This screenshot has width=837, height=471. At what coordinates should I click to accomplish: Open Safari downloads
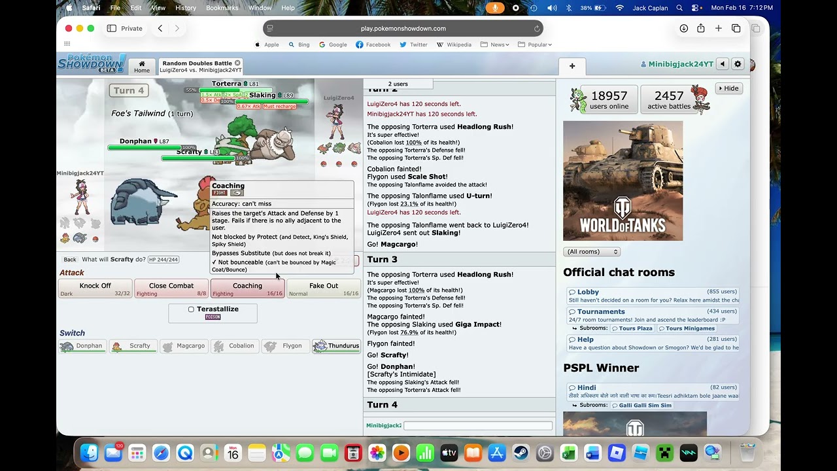click(683, 28)
